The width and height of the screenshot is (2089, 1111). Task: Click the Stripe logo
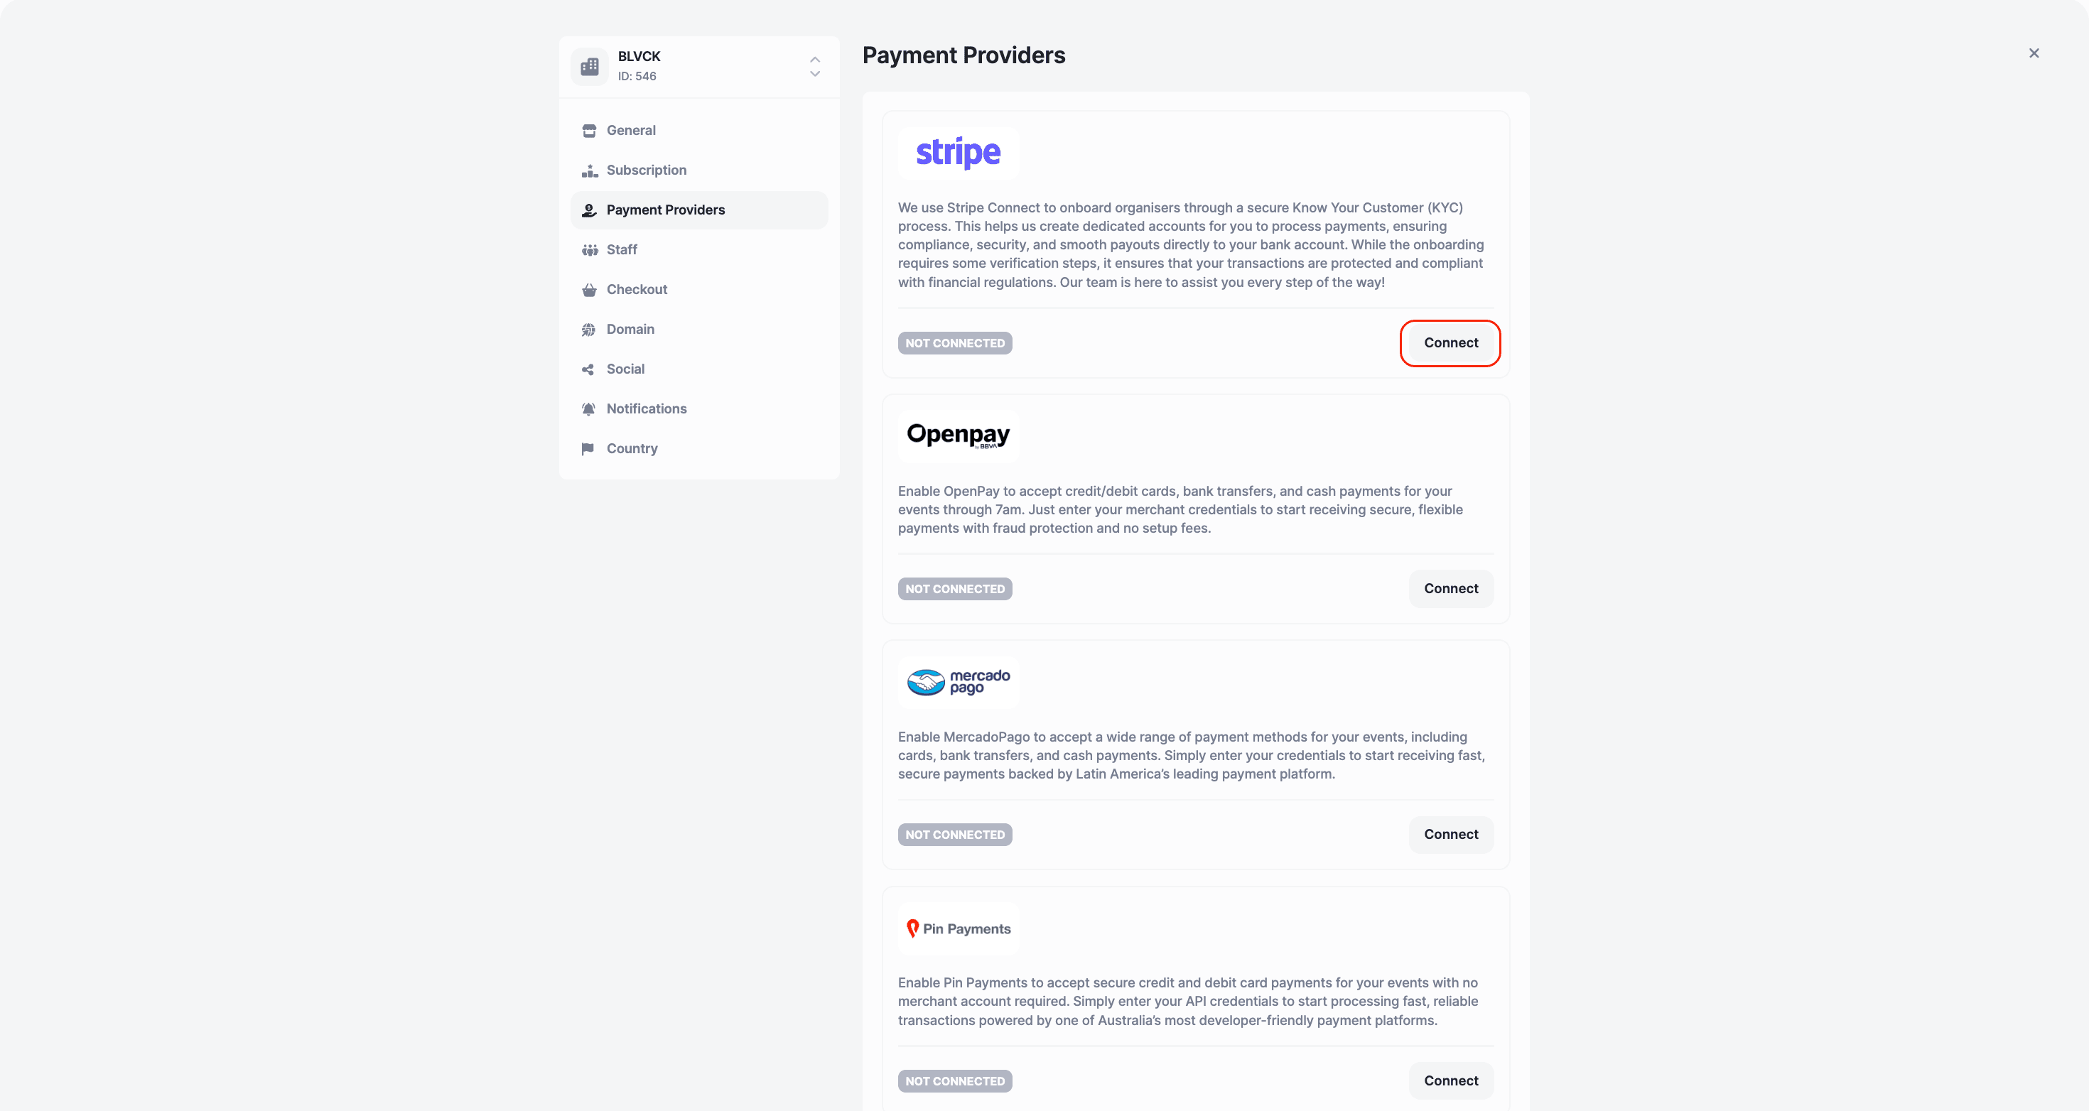[x=958, y=153]
